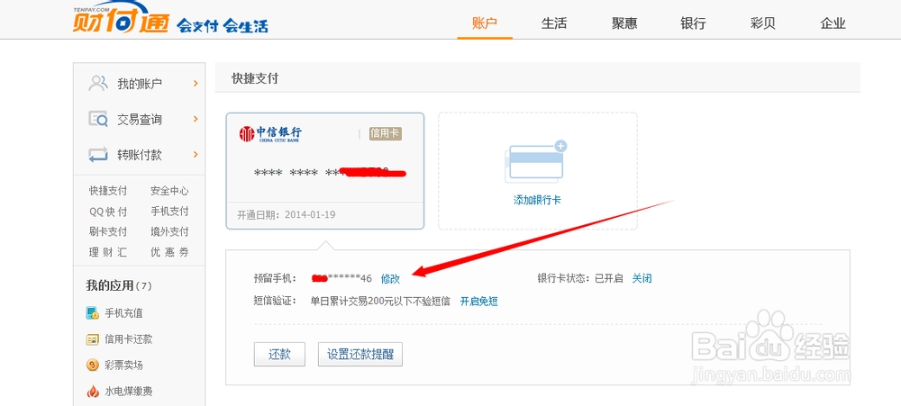This screenshot has width=901, height=406.
Task: Enable SMS-free payment via 开启免短
Action: pyautogui.click(x=478, y=302)
